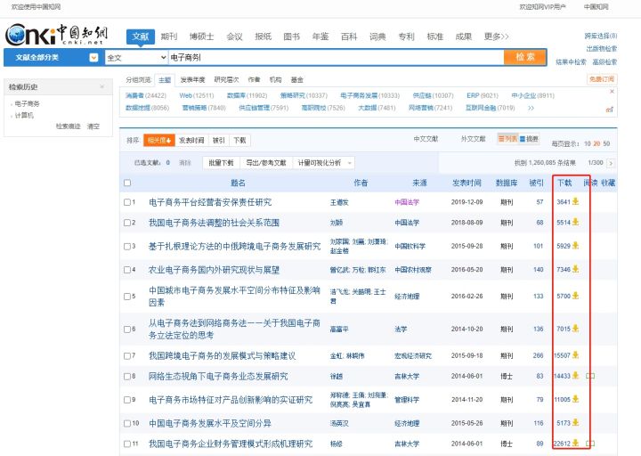Click download icon beside 7015

point(576,328)
